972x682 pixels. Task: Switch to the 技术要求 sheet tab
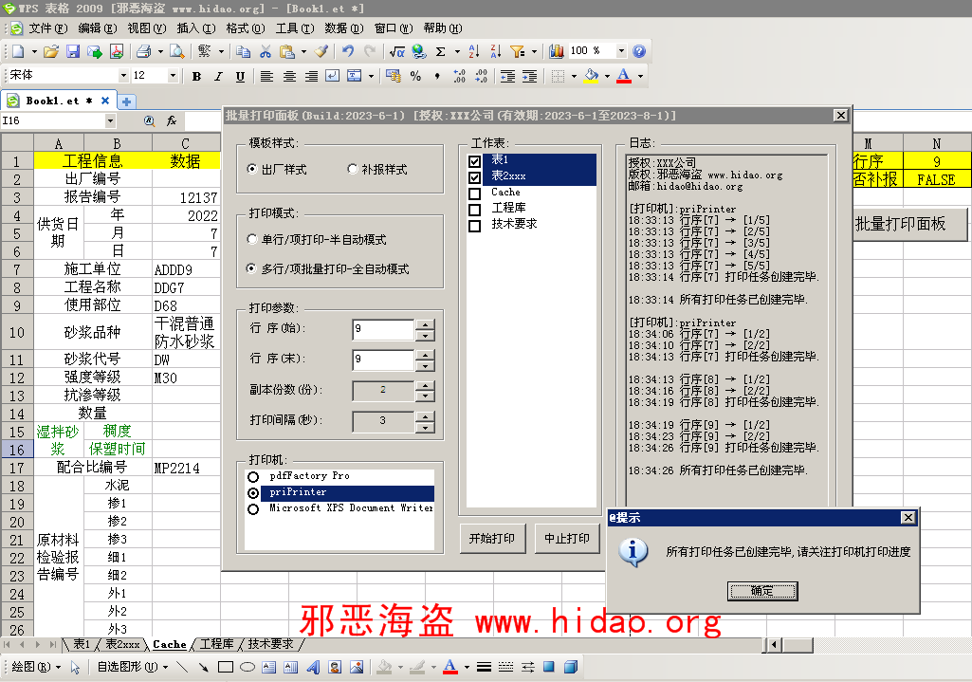coord(270,644)
